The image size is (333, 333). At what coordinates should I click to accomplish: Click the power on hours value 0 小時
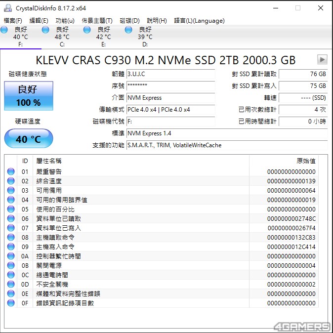pos(303,122)
